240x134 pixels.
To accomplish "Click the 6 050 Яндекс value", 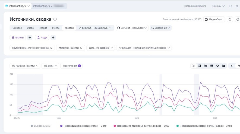I will (x=166, y=126).
